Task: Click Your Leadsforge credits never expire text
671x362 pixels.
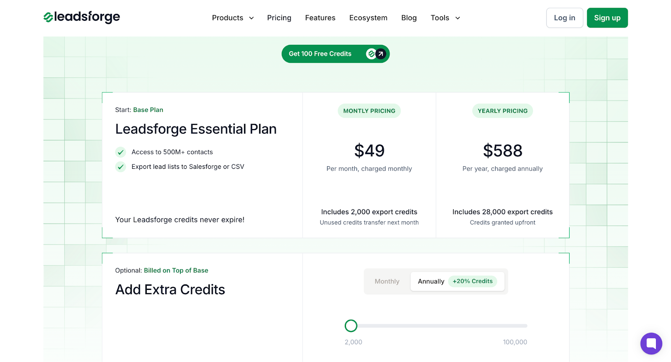Action: click(180, 220)
